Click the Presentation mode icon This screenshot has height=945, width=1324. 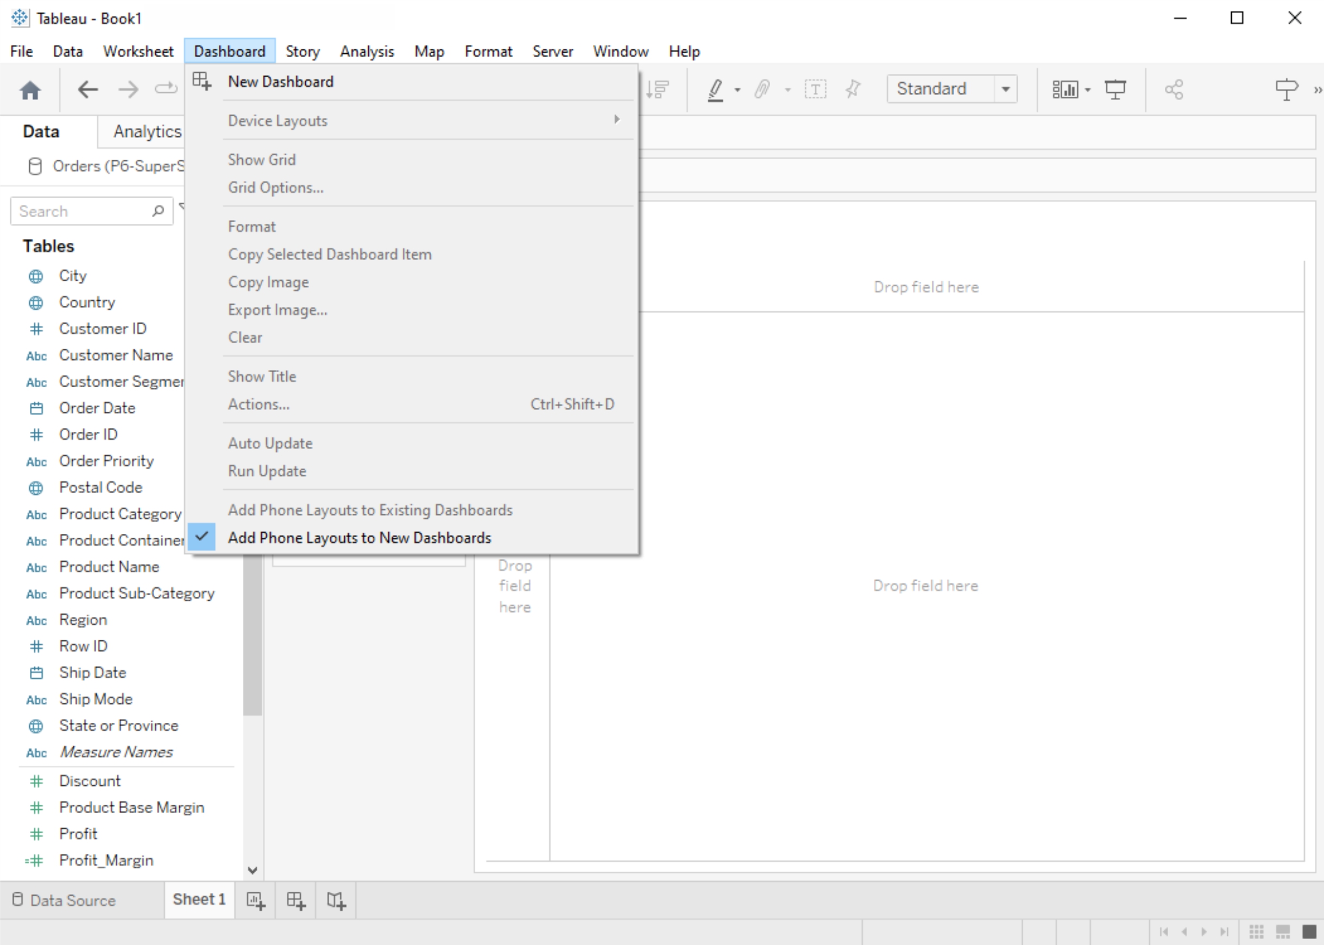(1115, 90)
